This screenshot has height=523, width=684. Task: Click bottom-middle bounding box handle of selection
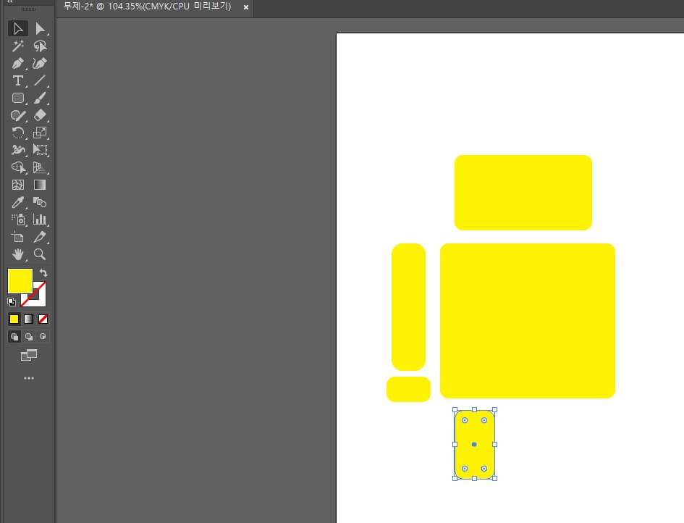(474, 479)
